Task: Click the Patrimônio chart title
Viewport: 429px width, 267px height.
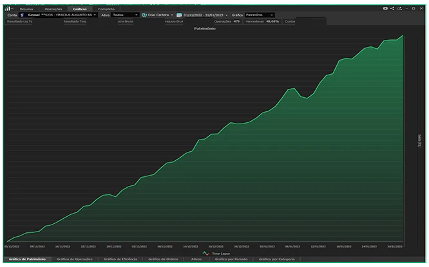Action: click(205, 28)
